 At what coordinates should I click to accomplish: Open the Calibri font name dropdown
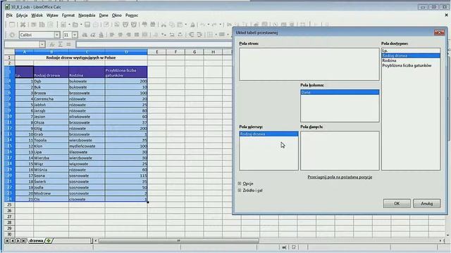(x=56, y=35)
